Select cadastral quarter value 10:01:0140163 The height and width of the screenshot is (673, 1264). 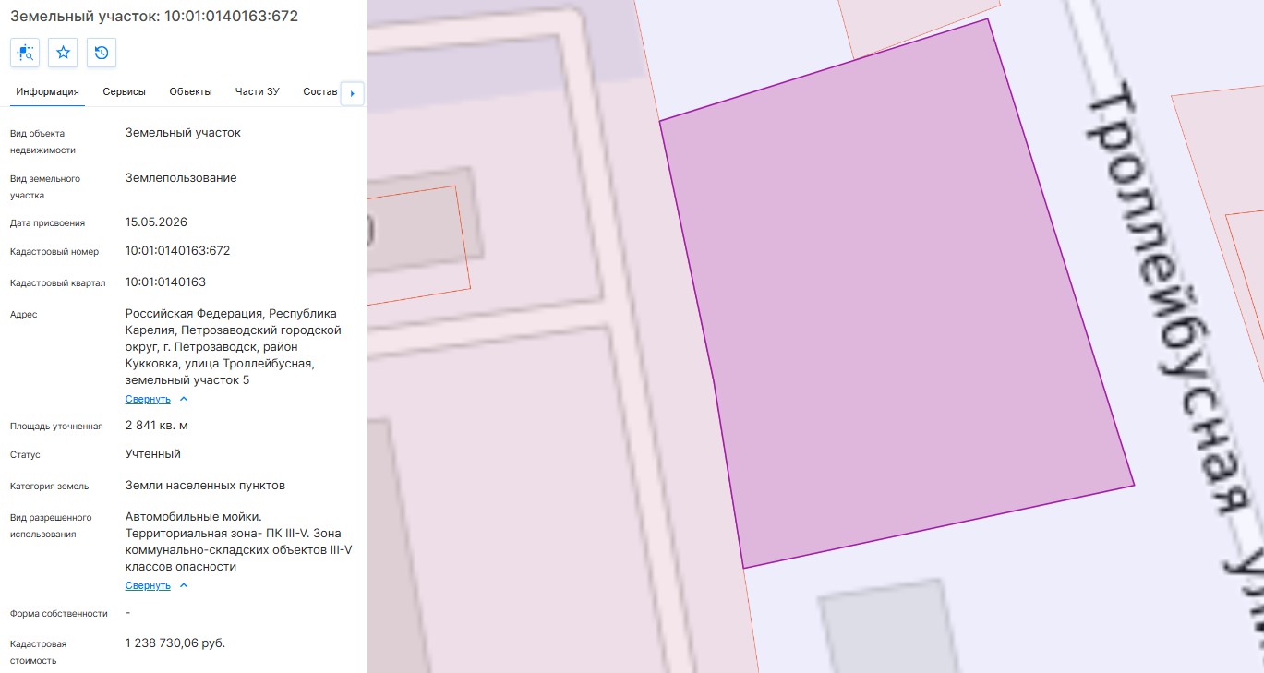tap(166, 282)
